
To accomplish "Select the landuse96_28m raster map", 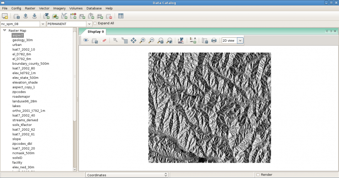I will [x=24, y=101].
